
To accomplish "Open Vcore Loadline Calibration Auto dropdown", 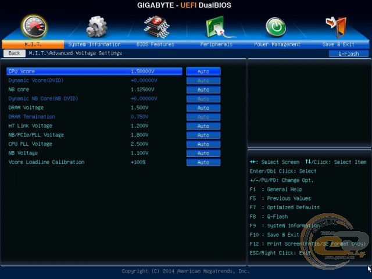I will (x=203, y=162).
